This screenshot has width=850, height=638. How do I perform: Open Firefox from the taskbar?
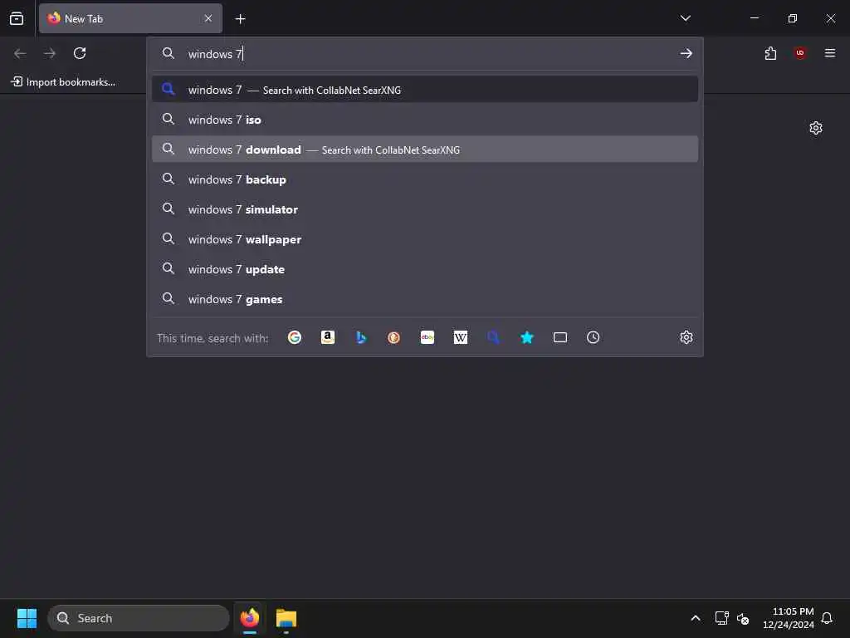(249, 618)
